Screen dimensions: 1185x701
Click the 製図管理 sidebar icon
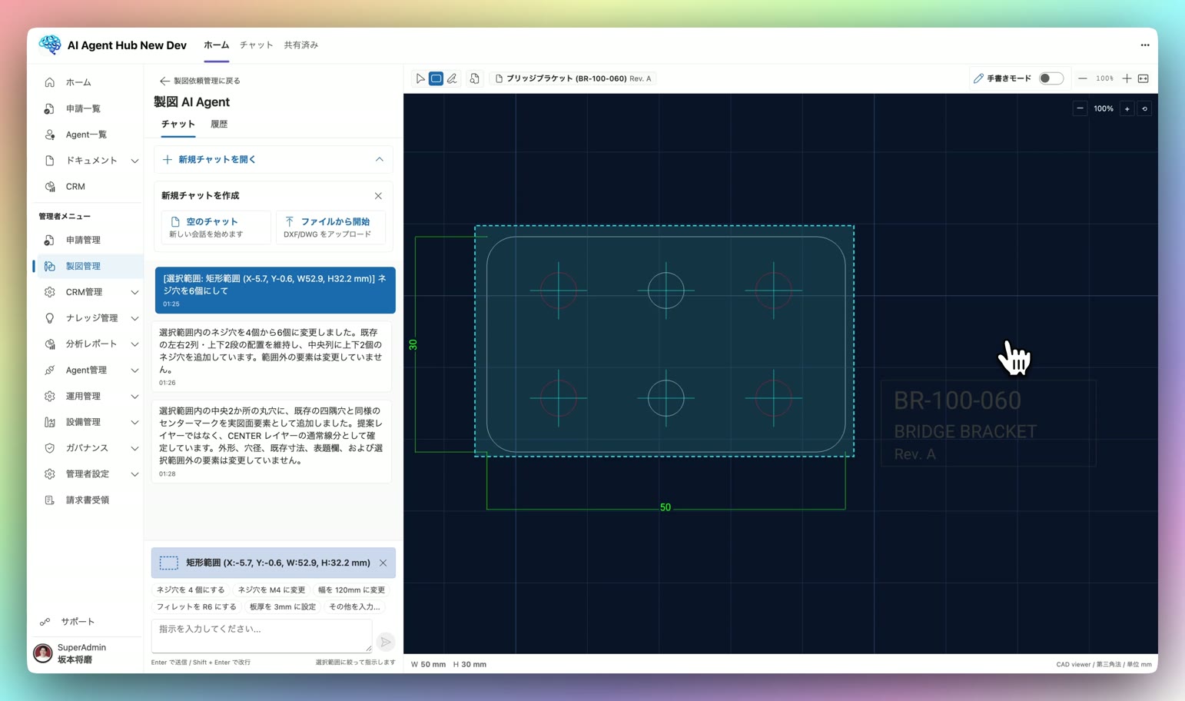(x=50, y=266)
